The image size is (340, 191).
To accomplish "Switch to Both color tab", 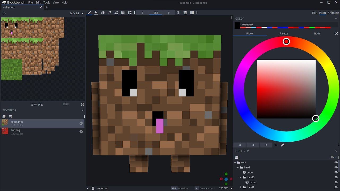I will (x=317, y=33).
